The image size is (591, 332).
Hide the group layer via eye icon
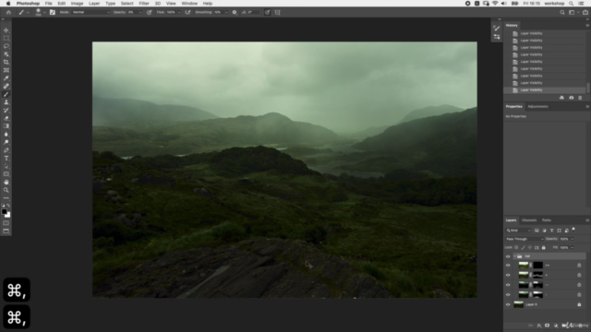pos(508,256)
